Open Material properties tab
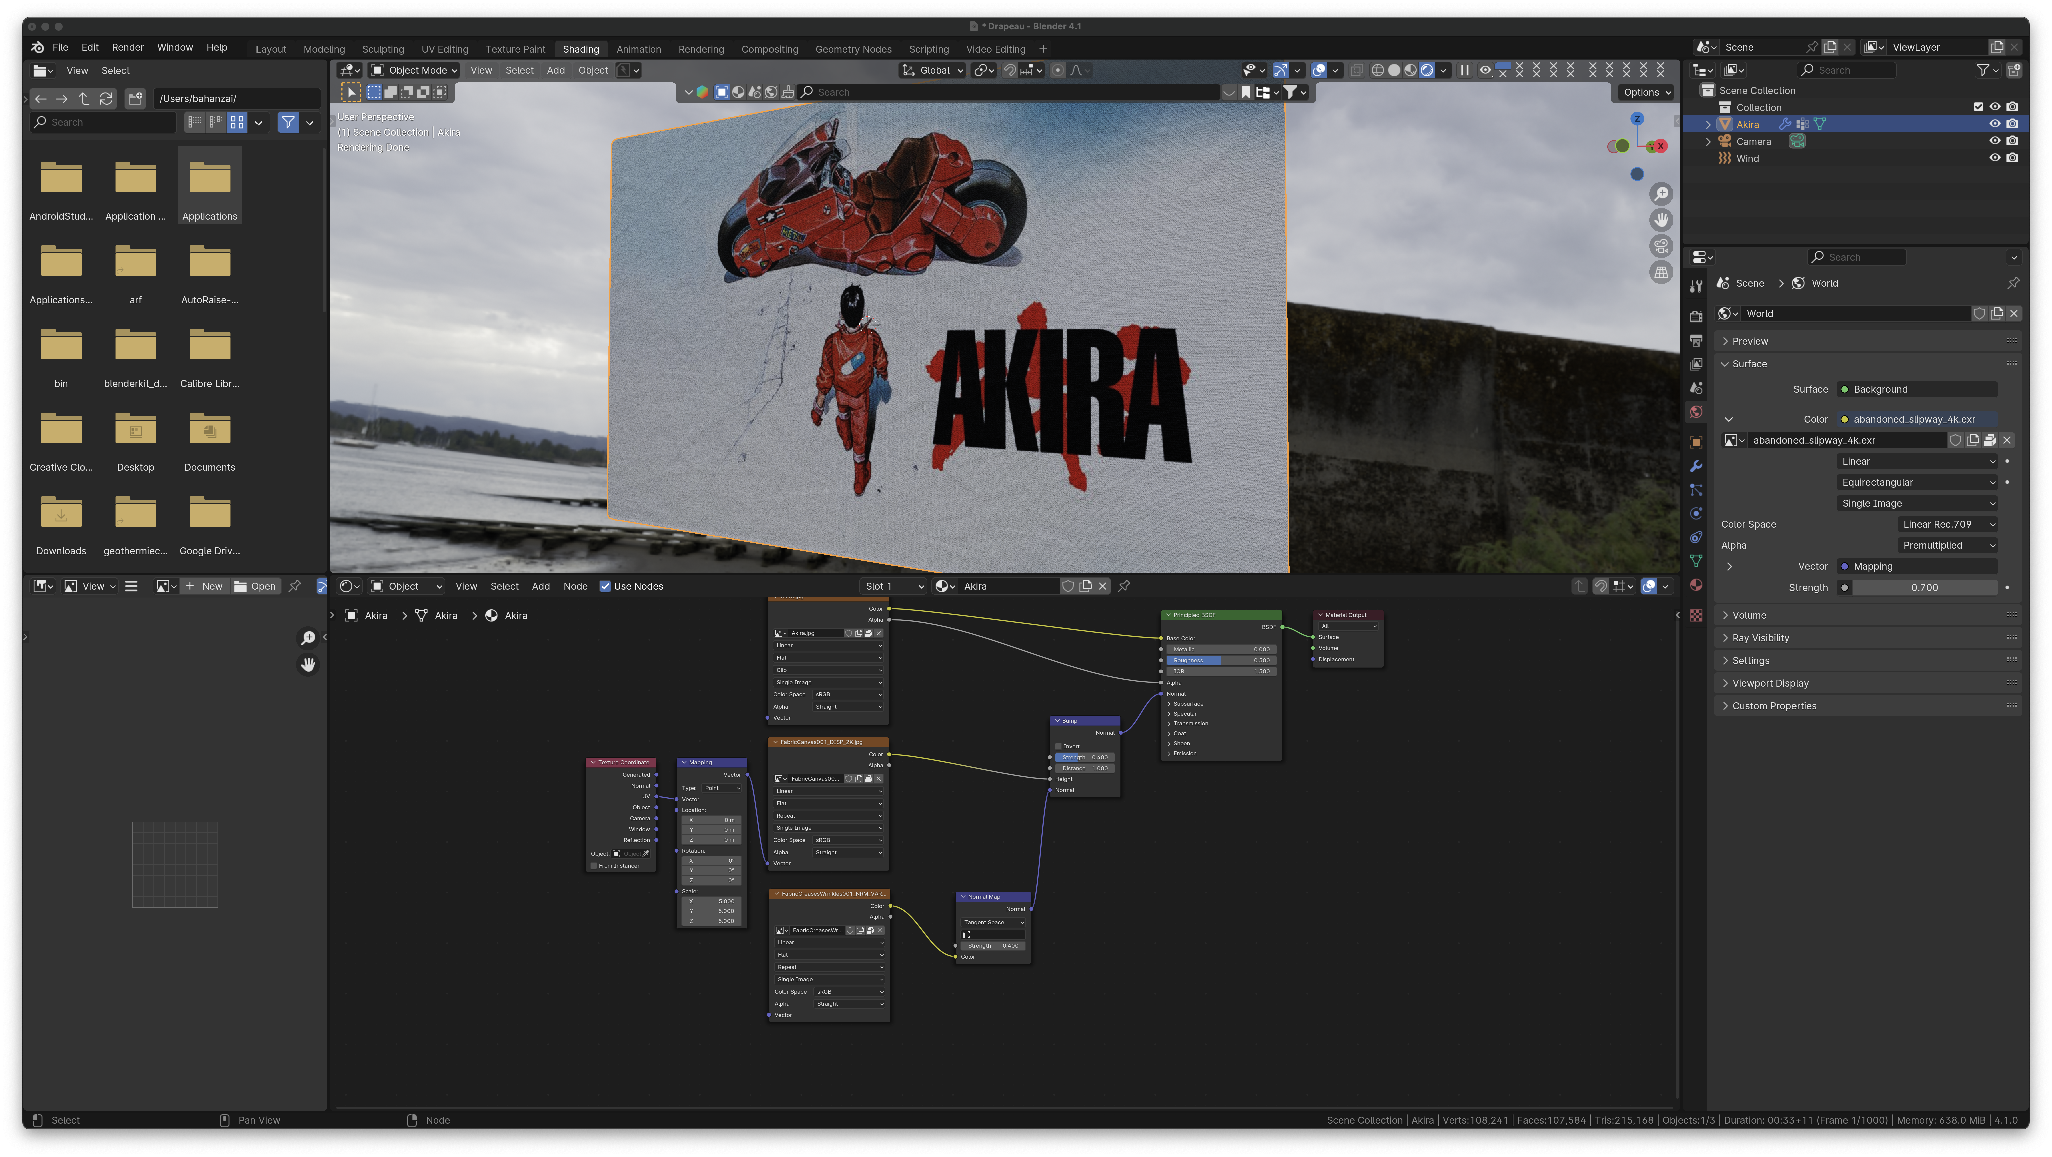Viewport: 2052px width, 1157px height. (1696, 585)
